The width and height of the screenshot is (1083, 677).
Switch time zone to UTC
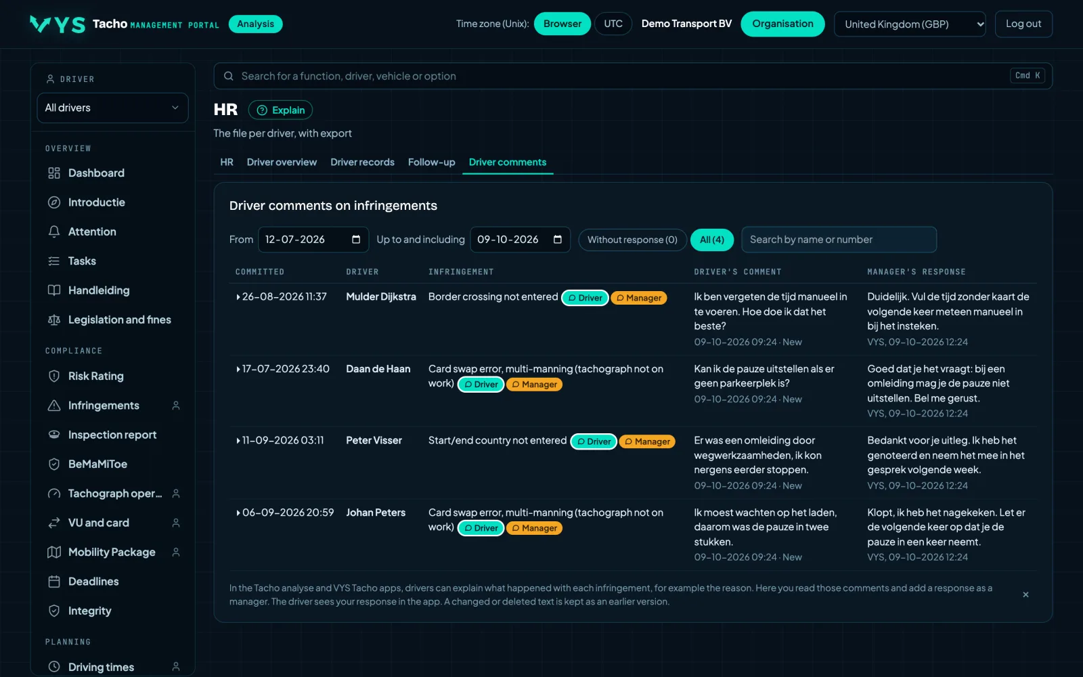coord(613,24)
